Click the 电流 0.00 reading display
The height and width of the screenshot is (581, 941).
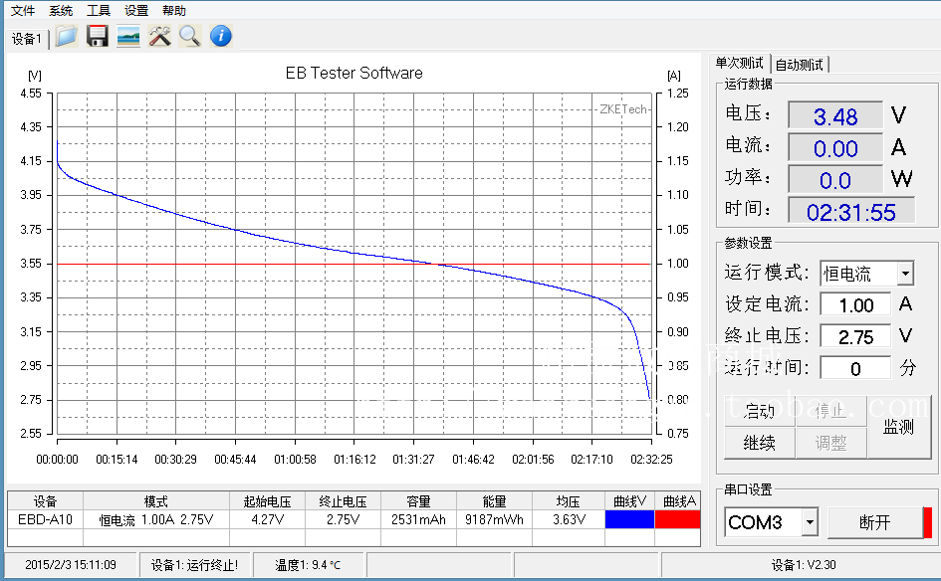[835, 147]
